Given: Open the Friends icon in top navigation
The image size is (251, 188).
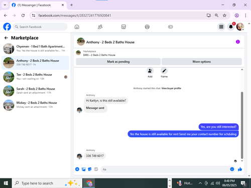Looking at the screenshot, I should click(100, 27).
